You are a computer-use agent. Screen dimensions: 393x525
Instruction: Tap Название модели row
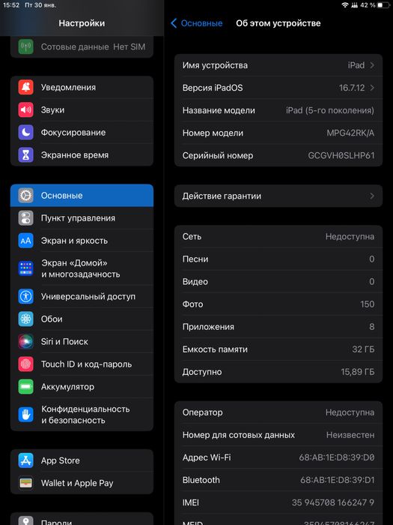point(278,110)
